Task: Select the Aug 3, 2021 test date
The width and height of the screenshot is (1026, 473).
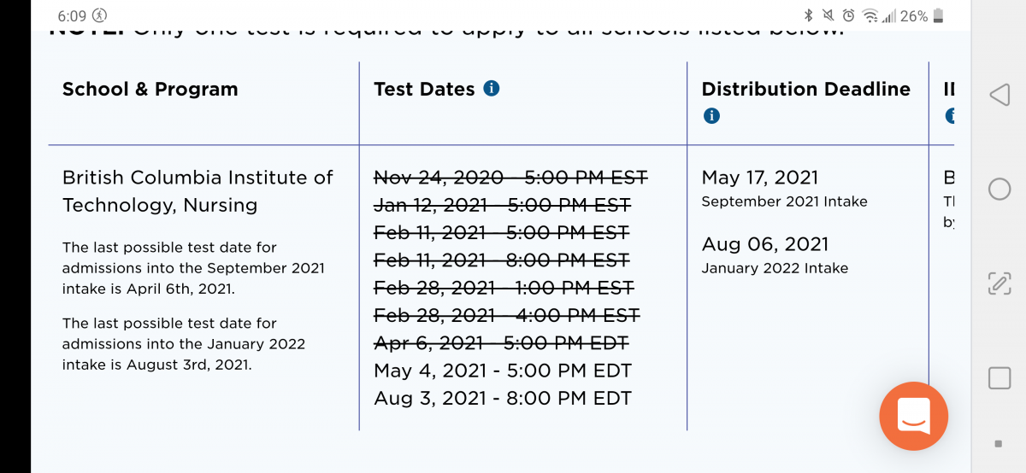Action: coord(503,398)
